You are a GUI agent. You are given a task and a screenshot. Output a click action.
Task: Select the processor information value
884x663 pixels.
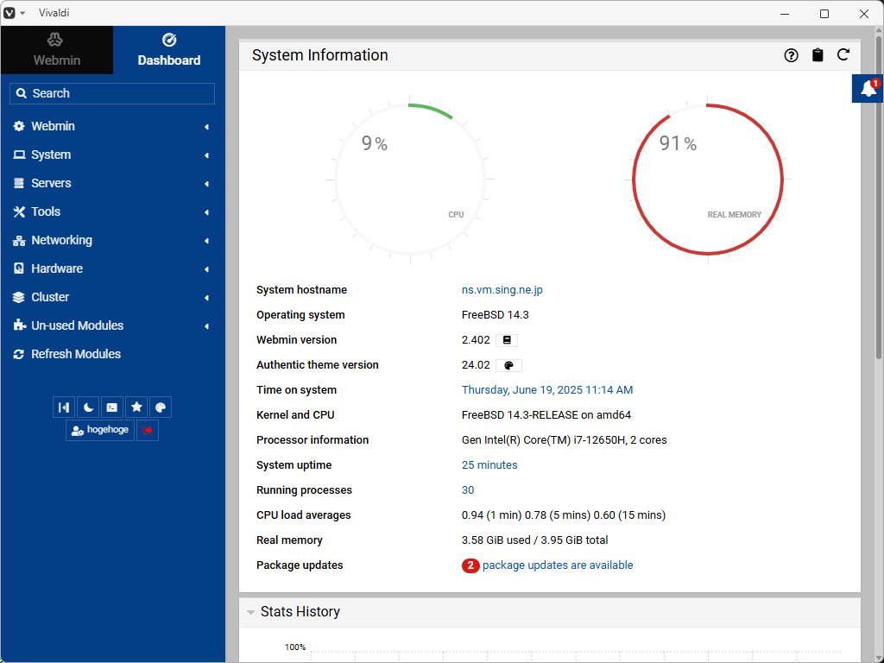coord(564,440)
